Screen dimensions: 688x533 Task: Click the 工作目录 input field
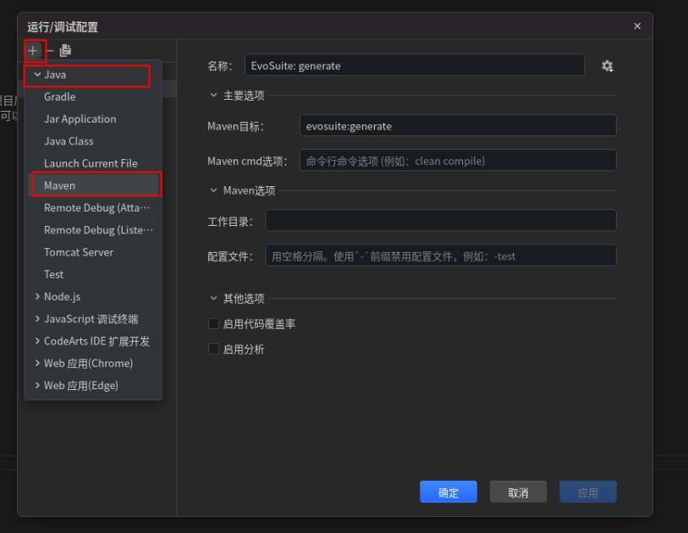pos(441,221)
